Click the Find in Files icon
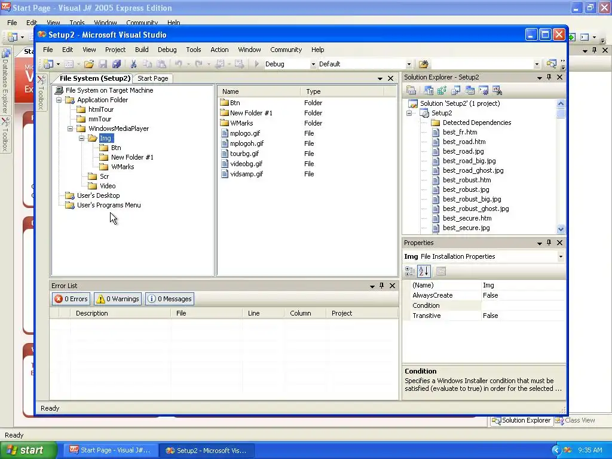Image resolution: width=612 pixels, height=459 pixels. click(424, 64)
